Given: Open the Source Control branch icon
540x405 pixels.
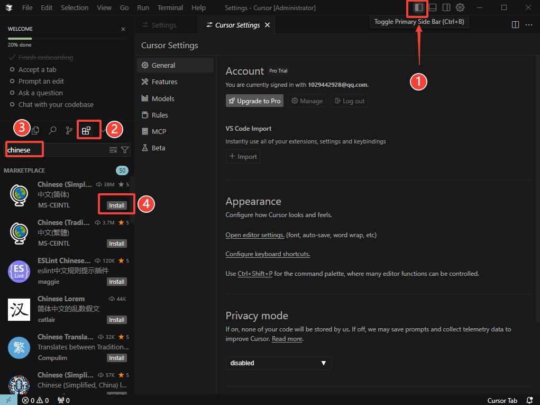Looking at the screenshot, I should (x=69, y=130).
